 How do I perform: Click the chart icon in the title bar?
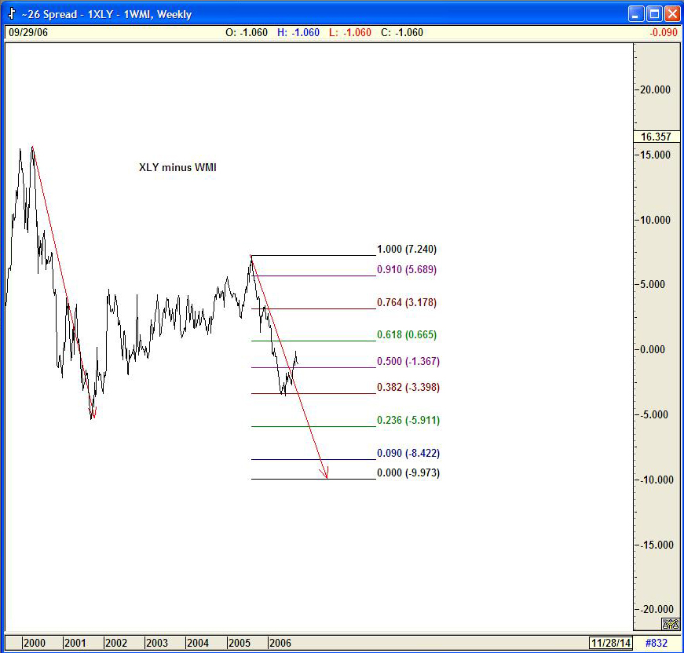click(x=12, y=14)
